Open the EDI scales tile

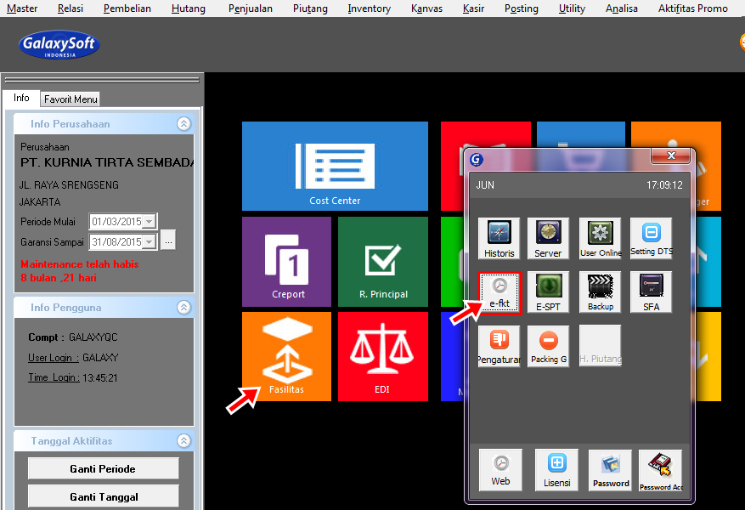pyautogui.click(x=382, y=356)
